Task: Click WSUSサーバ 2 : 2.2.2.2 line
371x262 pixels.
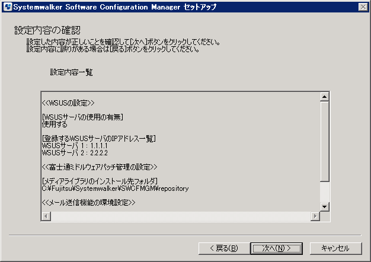Action: pyautogui.click(x=75, y=153)
